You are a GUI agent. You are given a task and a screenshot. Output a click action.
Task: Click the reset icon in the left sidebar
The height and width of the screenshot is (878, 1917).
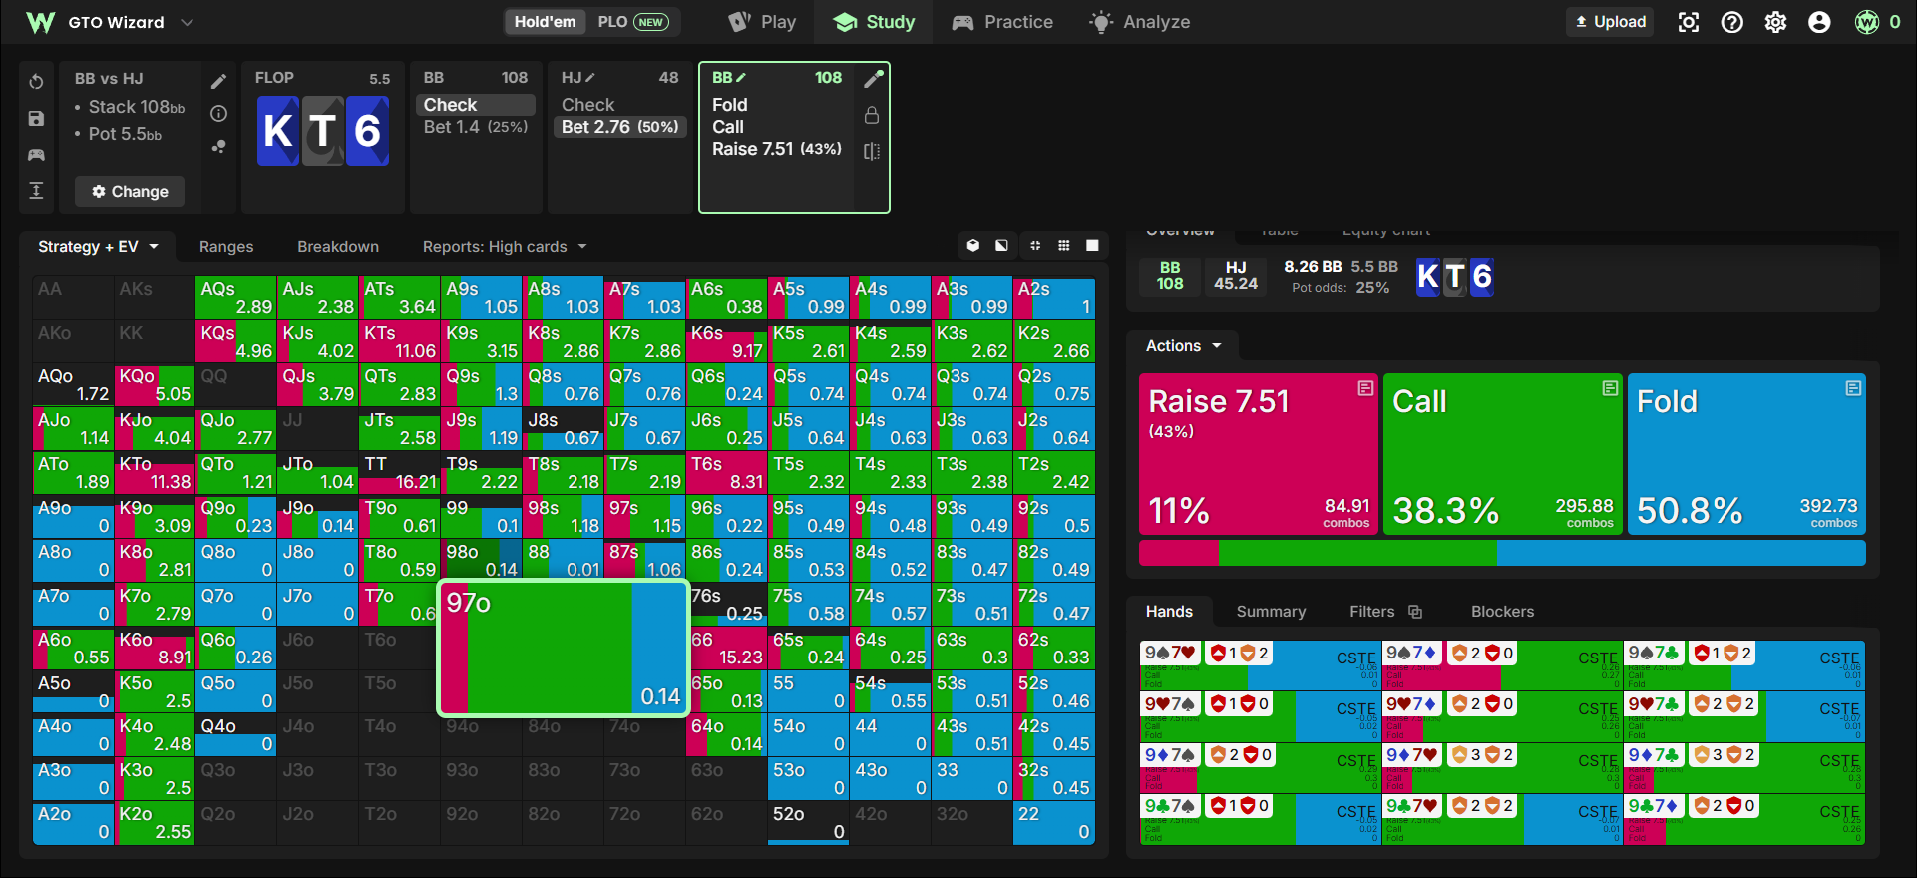coord(36,81)
